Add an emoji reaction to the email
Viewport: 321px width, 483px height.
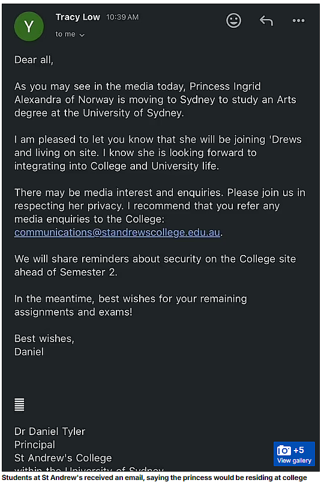tap(233, 20)
